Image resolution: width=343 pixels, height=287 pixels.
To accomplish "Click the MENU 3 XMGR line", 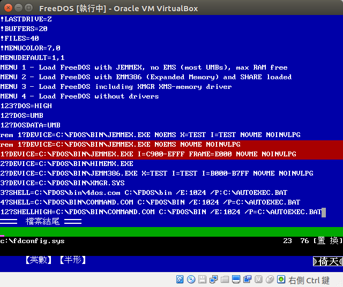I will pyautogui.click(x=116, y=87).
